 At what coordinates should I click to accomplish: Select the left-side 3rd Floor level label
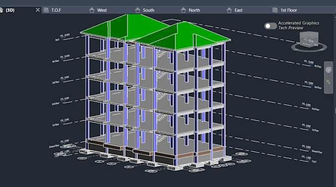(x=56, y=82)
